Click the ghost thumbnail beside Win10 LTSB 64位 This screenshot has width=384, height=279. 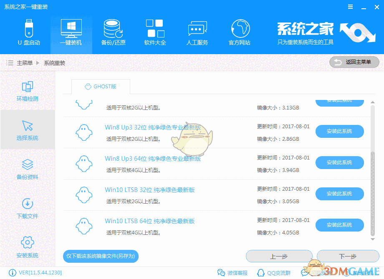coord(84,225)
